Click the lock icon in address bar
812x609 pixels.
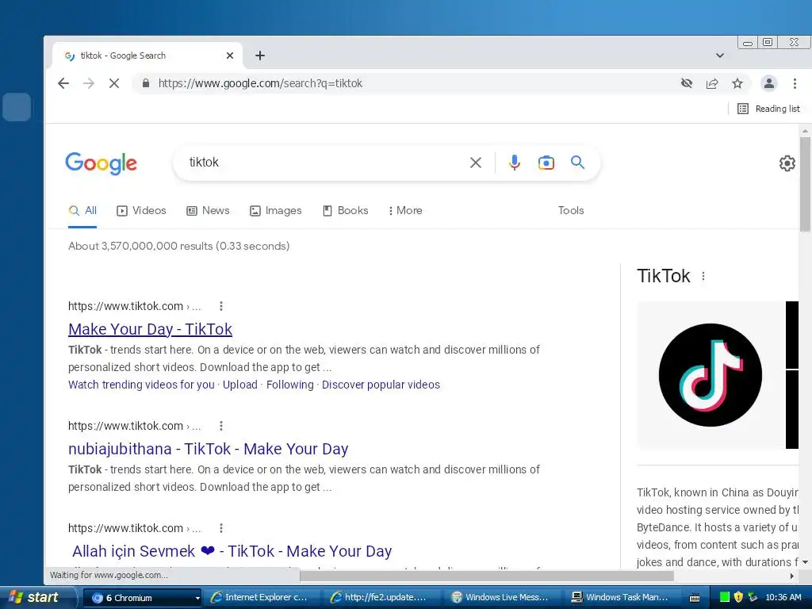pos(146,83)
